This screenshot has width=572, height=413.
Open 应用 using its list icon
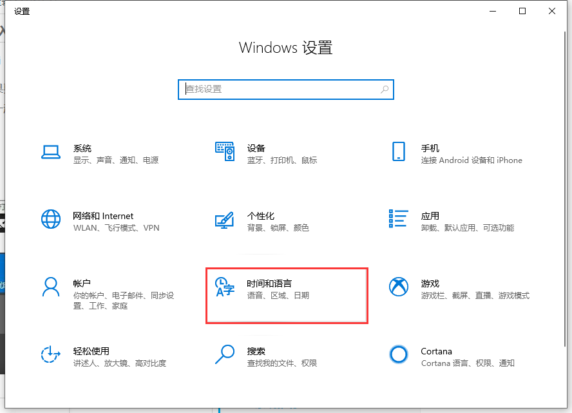[x=399, y=220]
